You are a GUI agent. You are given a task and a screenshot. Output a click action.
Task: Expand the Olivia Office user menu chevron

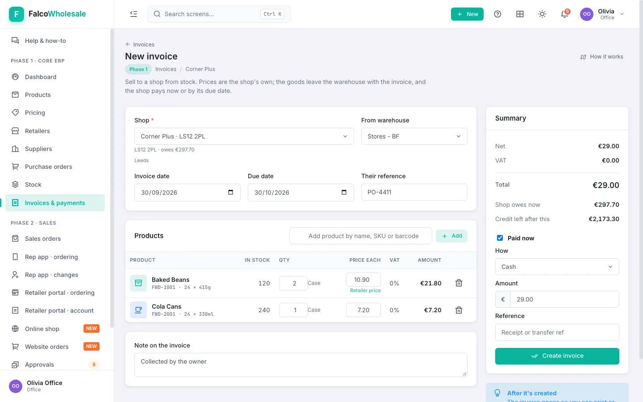pyautogui.click(x=622, y=14)
